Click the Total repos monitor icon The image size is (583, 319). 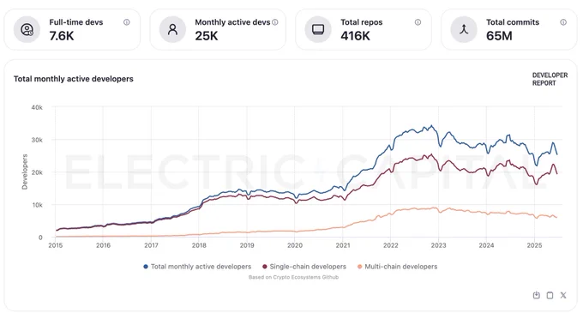(318, 29)
